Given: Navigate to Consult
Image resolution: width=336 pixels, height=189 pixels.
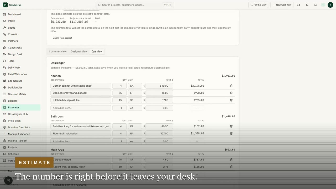Looking at the screenshot, I should [21, 34].
